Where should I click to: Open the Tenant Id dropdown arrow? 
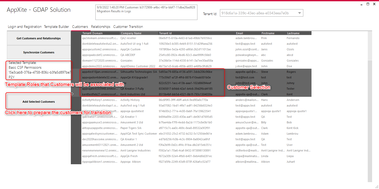click(300, 13)
